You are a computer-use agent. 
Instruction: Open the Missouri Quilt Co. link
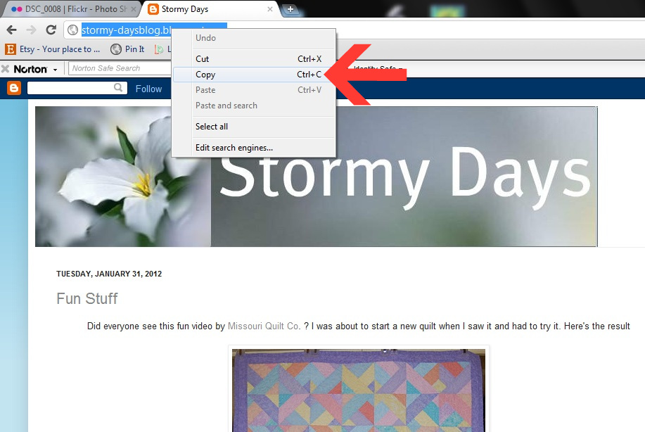264,326
